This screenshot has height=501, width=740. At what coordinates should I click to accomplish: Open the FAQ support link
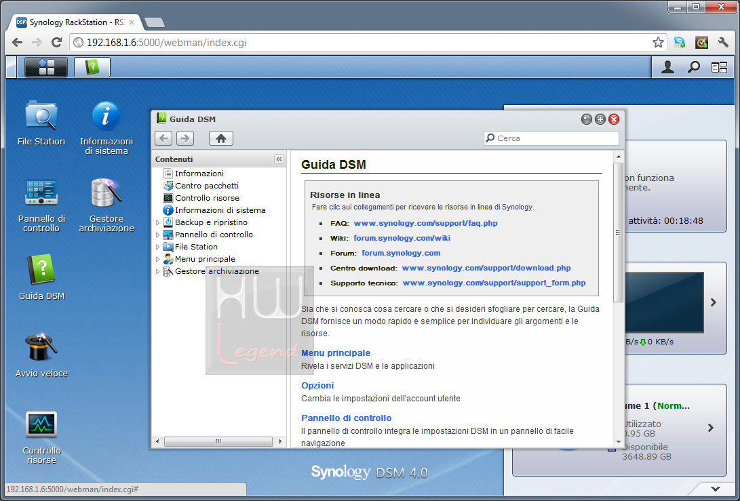point(425,223)
